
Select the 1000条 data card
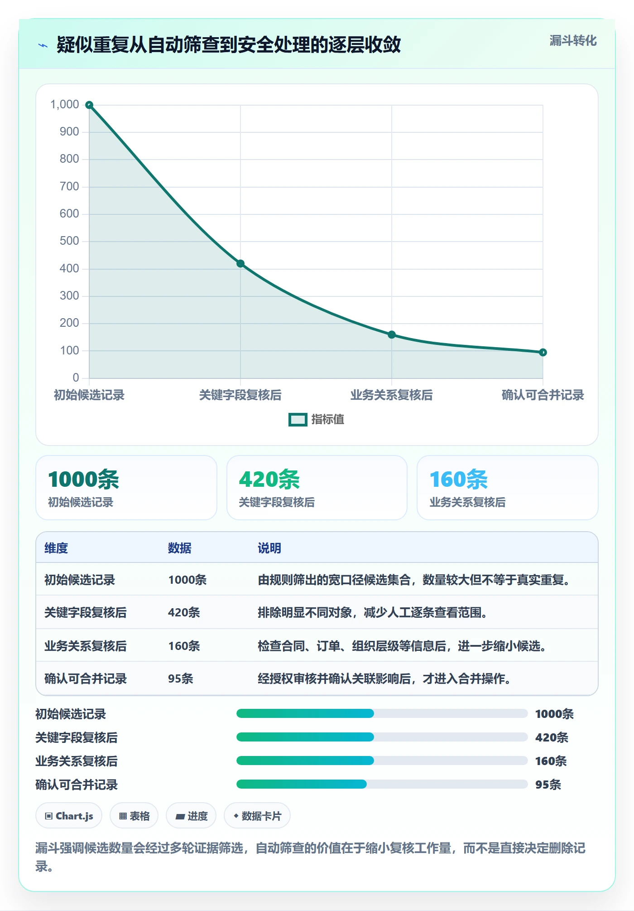(x=126, y=488)
